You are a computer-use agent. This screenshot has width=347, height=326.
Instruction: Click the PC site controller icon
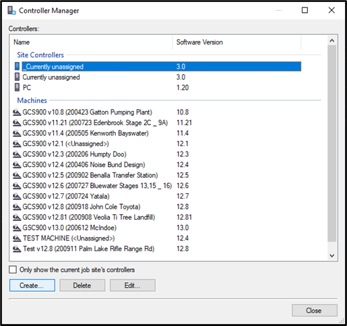pos(17,88)
